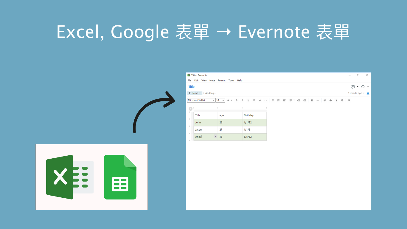Open the Format menu
The height and width of the screenshot is (229, 407).
pos(222,81)
